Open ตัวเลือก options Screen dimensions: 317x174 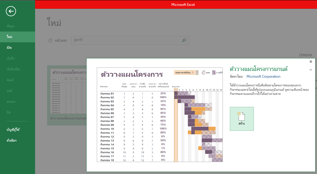[17, 140]
